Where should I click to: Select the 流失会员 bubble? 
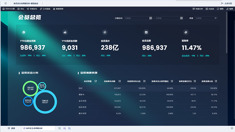click(28, 101)
